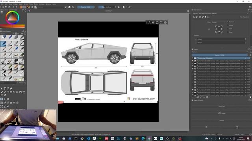Viewport: 252px width, 141px height.
Task: Click the Move layer down arrow
Action: 201,97
